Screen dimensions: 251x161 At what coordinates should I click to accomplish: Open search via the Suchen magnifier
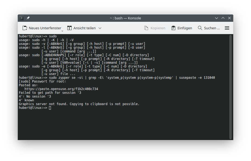pyautogui.click(x=209, y=28)
